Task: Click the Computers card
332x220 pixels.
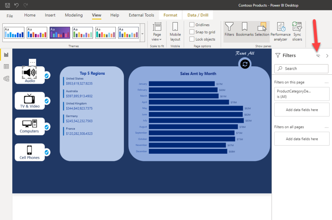Action: pyautogui.click(x=30, y=126)
